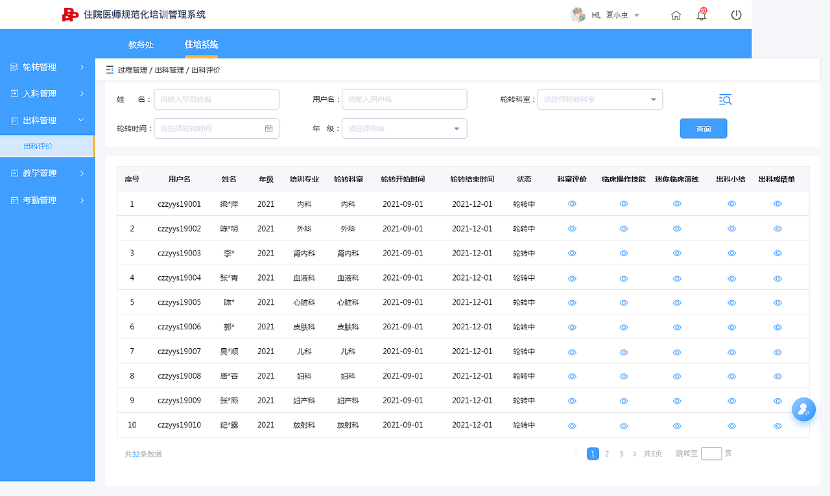Click the 查询 search button
This screenshot has width=830, height=496.
pyautogui.click(x=704, y=128)
